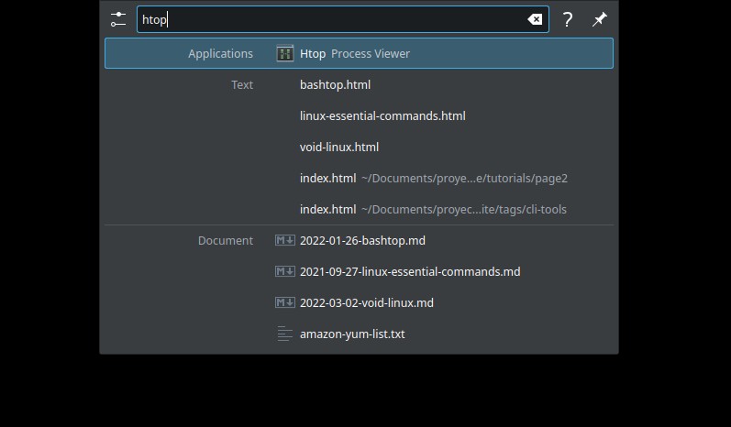Viewport: 731px width, 427px height.
Task: Click the Htop application icon
Action: [x=285, y=53]
